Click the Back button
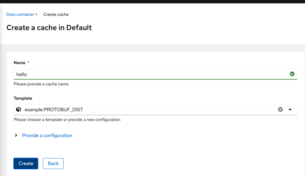305x176 pixels. (53, 164)
